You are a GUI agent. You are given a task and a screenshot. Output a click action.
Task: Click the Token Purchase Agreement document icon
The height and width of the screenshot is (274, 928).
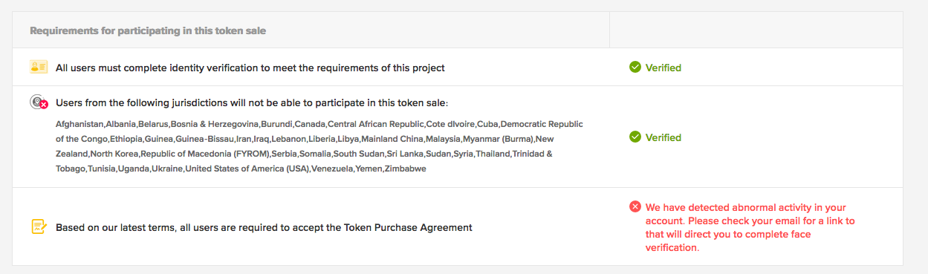pos(39,227)
